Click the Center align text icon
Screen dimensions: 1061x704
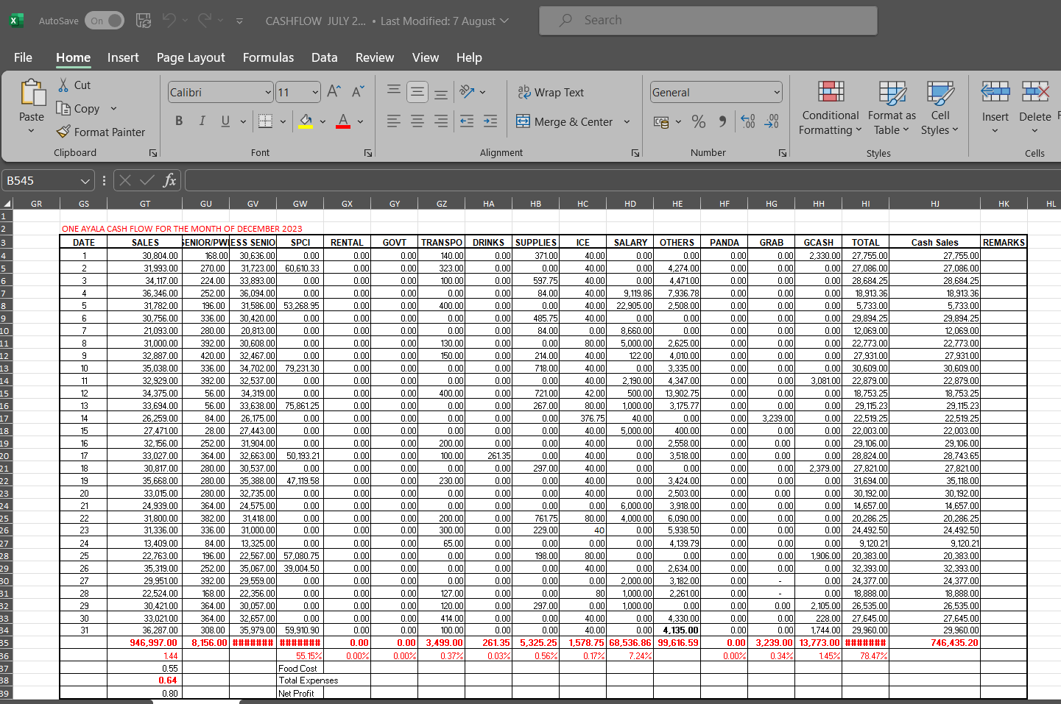[x=417, y=121]
